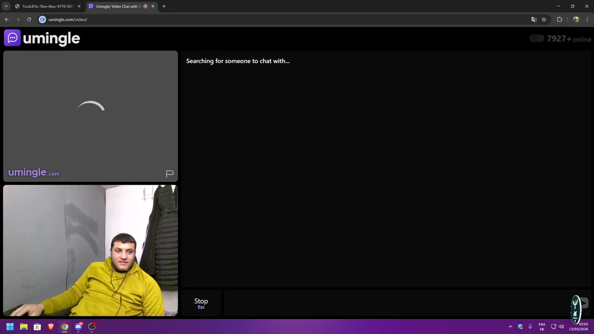
Task: Click the umingle.com watermark link in stranger panel
Action: (33, 173)
